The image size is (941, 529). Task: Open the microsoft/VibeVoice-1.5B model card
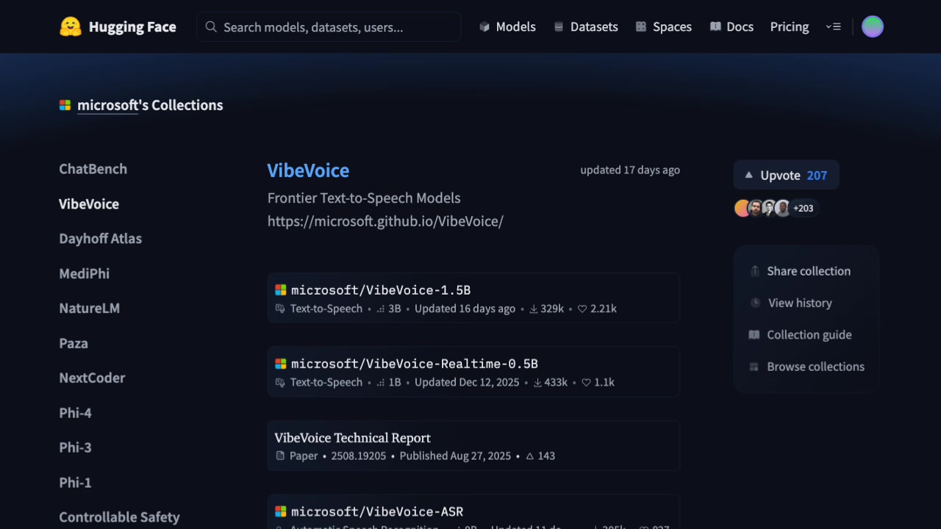pos(380,289)
